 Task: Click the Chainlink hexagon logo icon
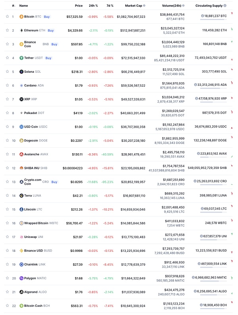pos(21,265)
